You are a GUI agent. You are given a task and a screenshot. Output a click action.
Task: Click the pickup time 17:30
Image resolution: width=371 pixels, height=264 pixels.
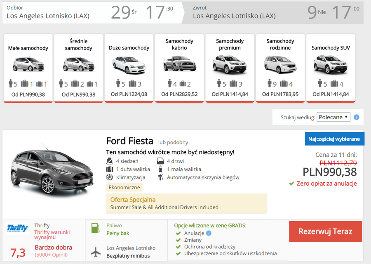coord(160,12)
